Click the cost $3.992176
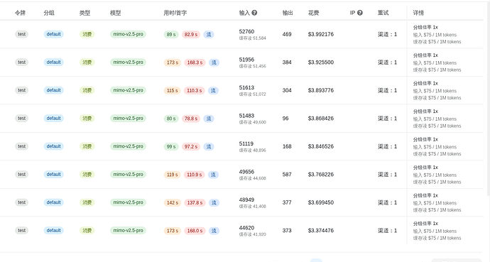 320,34
